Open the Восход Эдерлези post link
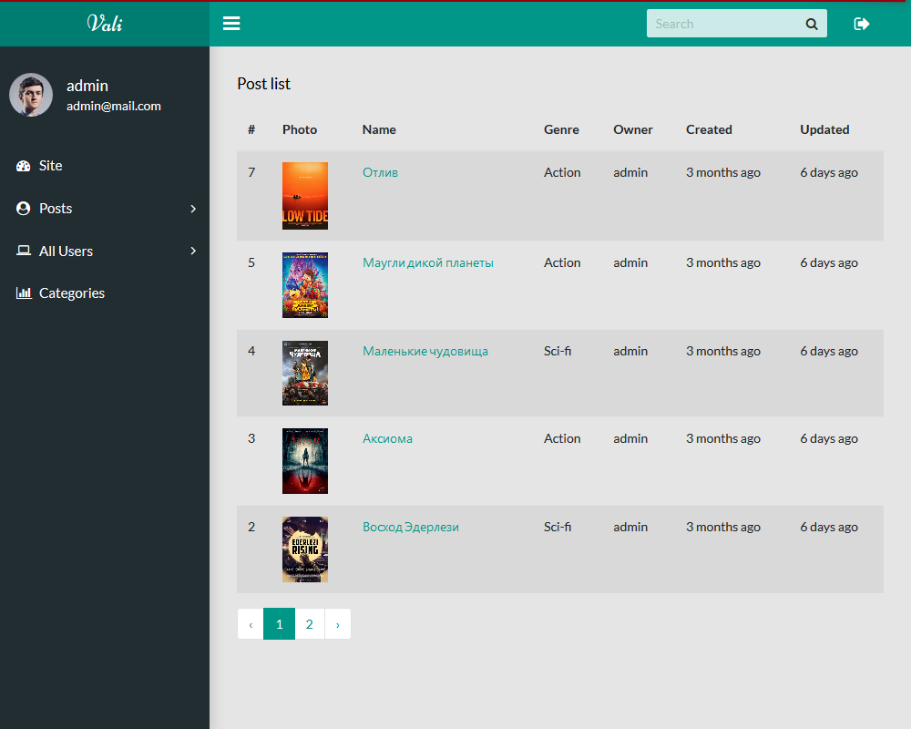911x729 pixels. click(411, 528)
